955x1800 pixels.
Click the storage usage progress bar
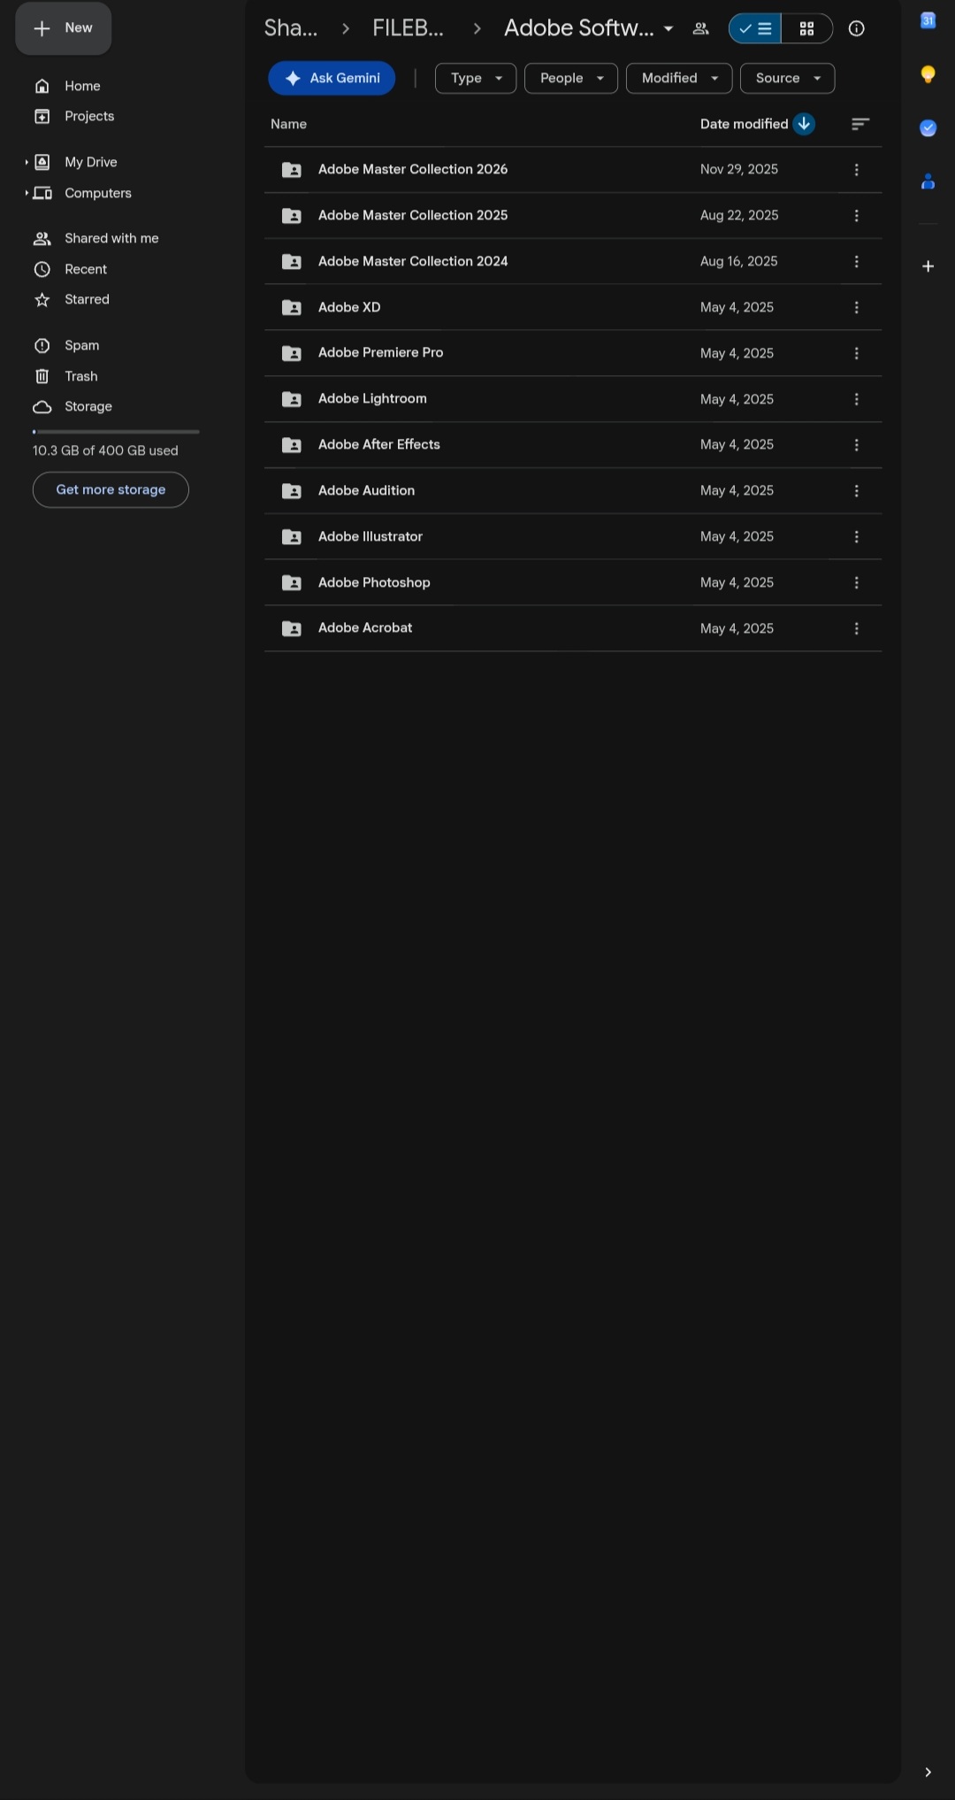pos(116,432)
